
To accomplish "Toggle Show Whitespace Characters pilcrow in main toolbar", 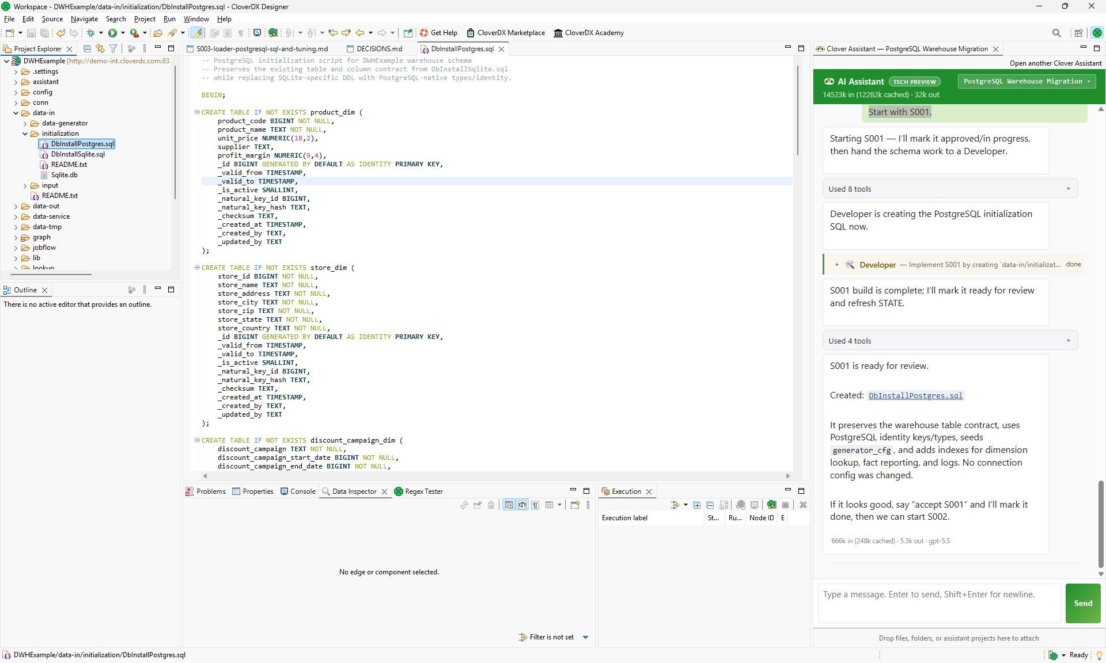I will tap(241, 33).
